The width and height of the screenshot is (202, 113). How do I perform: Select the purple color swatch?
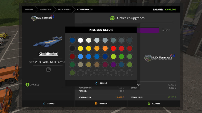[113, 65]
